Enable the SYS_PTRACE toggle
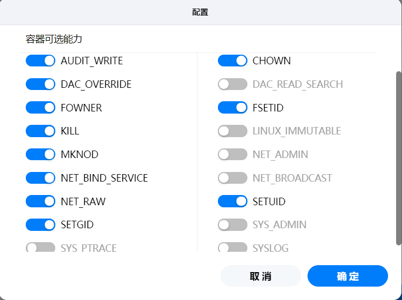This screenshot has height=300, width=402. pos(40,247)
